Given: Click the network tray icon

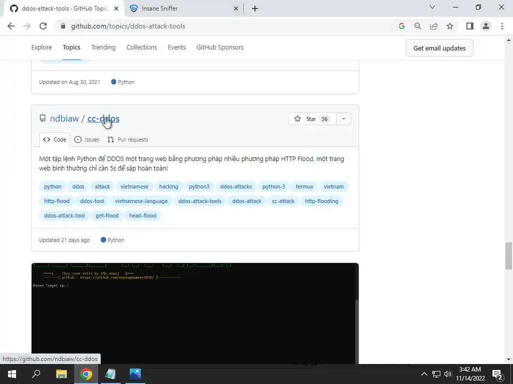Looking at the screenshot, I should (436, 374).
